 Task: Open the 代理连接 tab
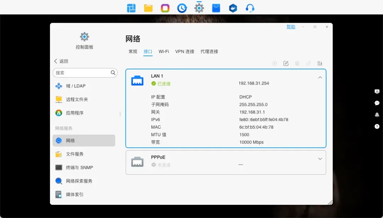(209, 52)
